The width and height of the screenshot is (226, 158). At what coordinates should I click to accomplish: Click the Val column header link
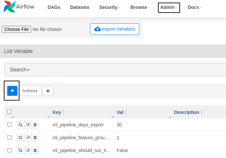point(120,112)
